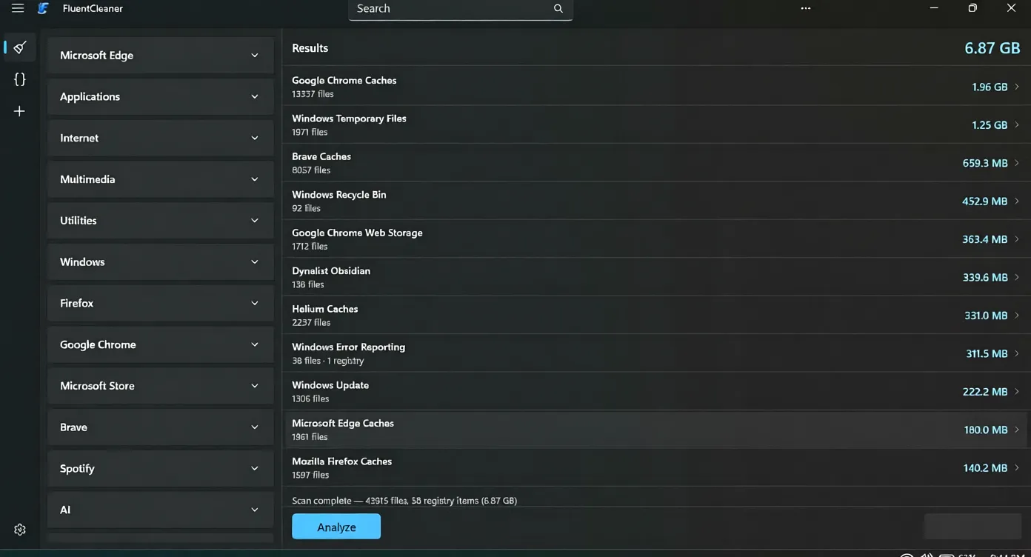Select Google Chrome Web Storage title

tap(357, 233)
